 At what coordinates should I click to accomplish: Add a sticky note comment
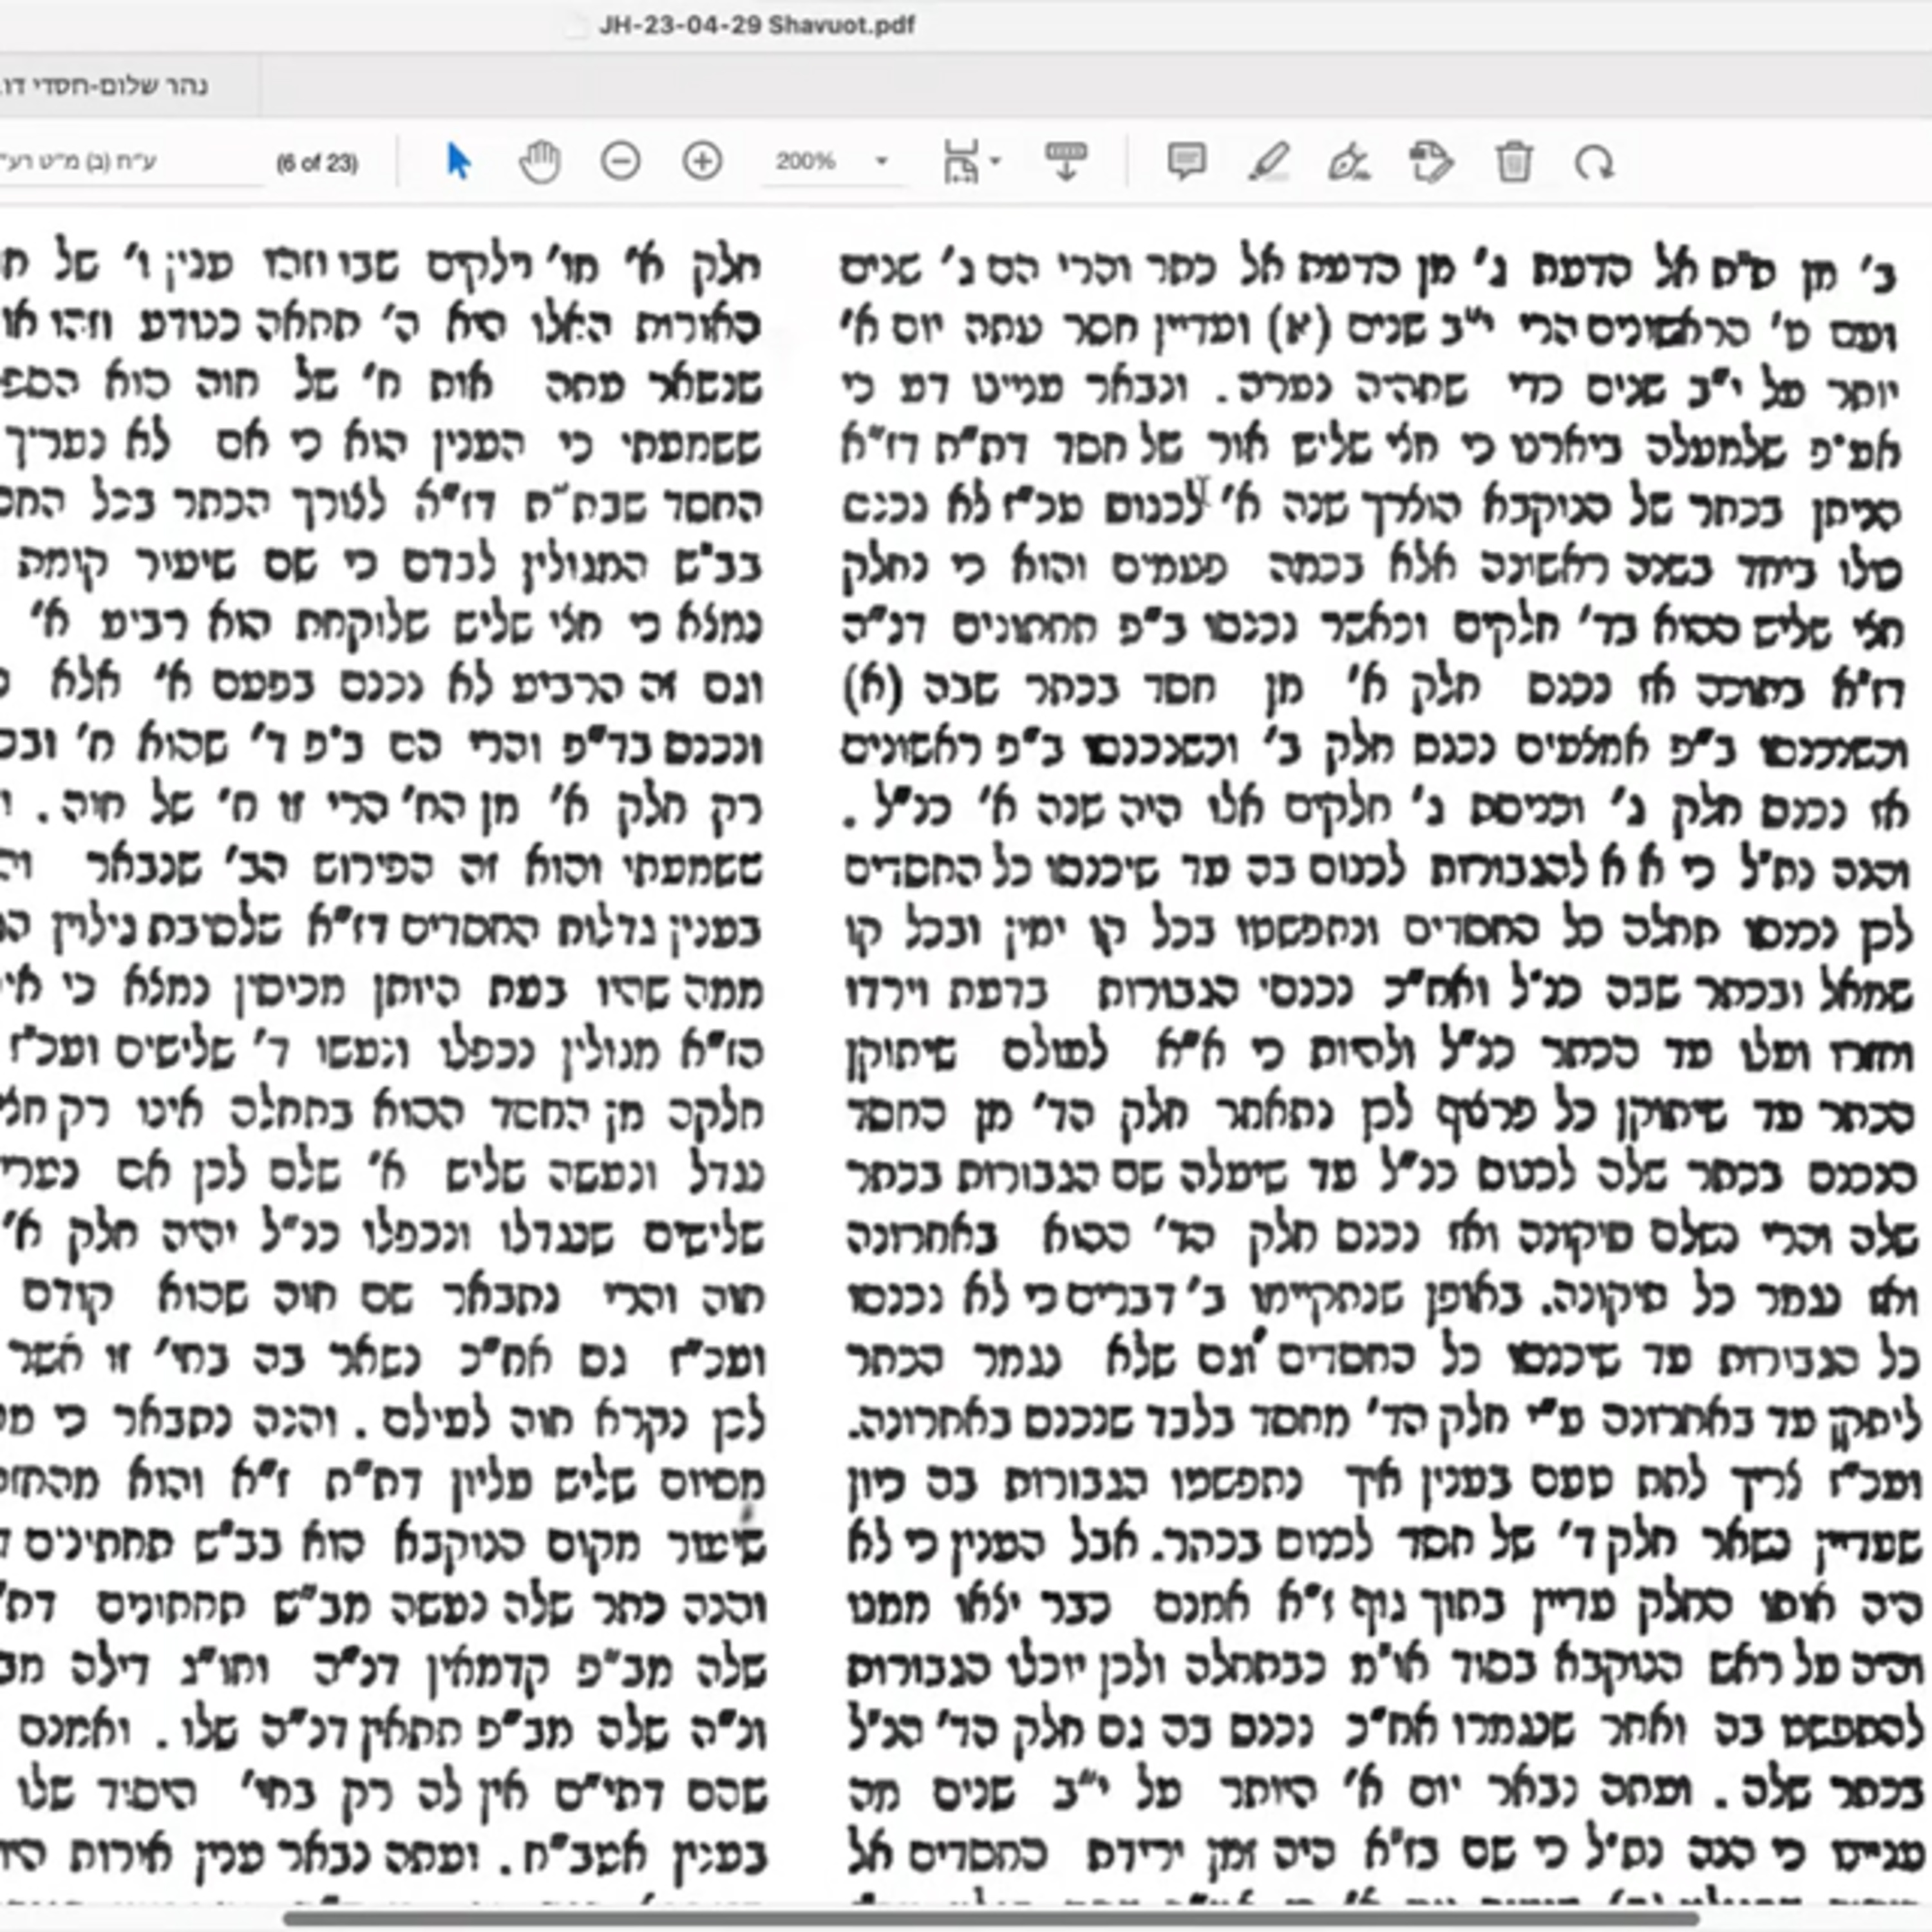pos(1187,161)
